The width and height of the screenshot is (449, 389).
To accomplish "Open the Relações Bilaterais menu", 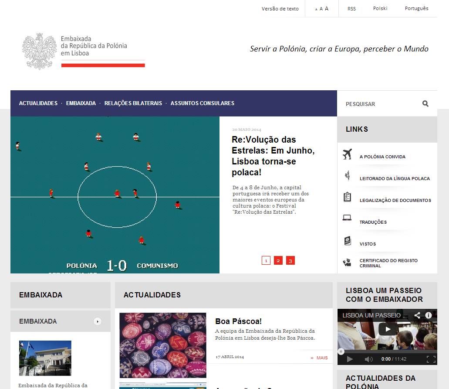I will click(133, 103).
